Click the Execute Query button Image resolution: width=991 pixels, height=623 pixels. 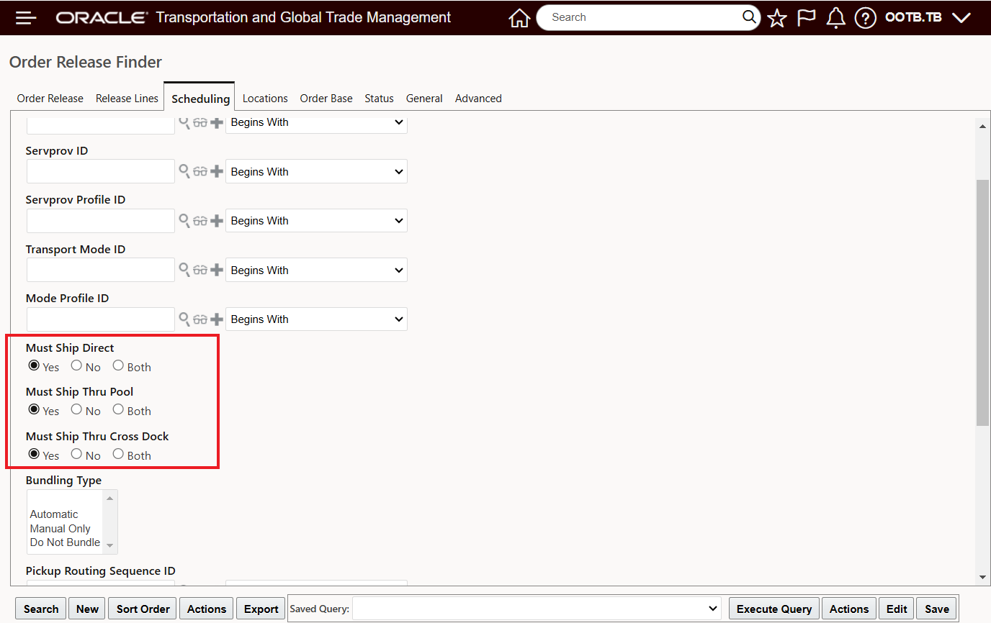774,609
